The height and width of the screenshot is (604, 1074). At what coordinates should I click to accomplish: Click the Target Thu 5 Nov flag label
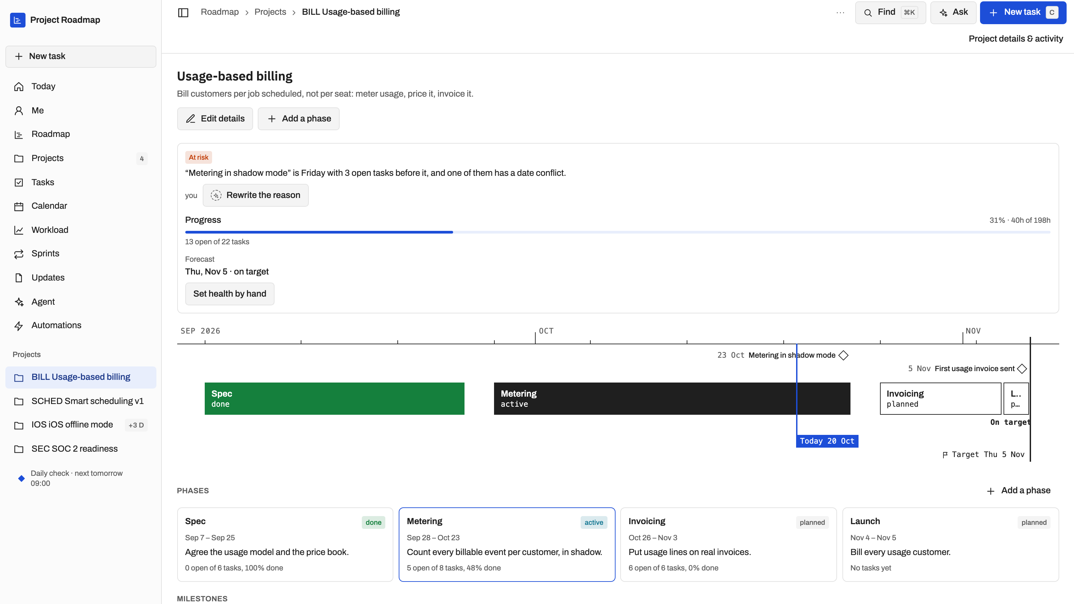point(983,454)
